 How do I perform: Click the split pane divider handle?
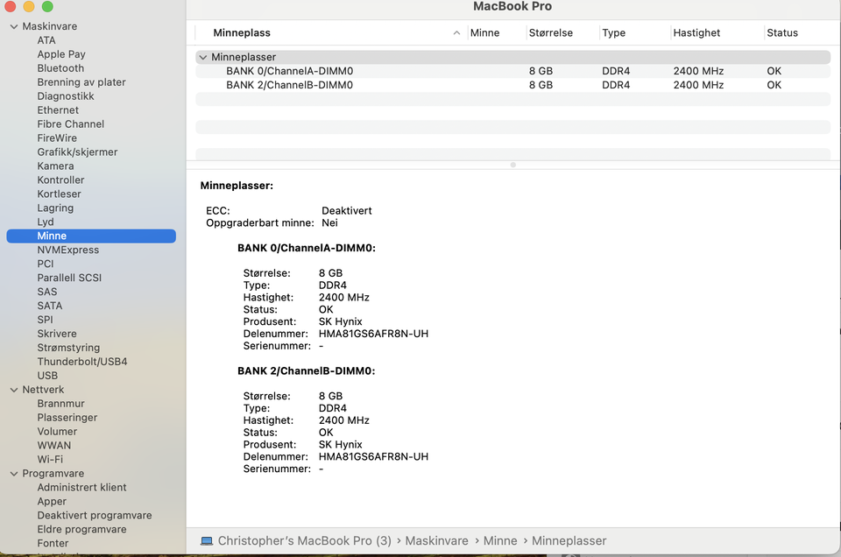(512, 165)
